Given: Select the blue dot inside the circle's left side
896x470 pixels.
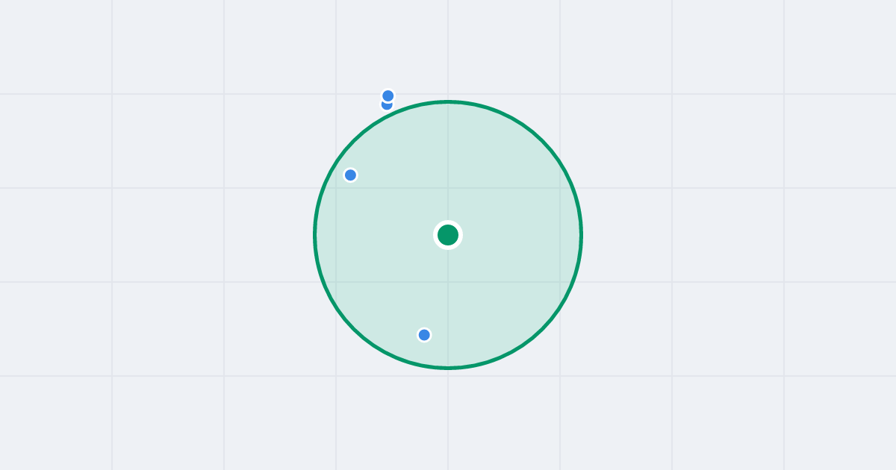Looking at the screenshot, I should 350,175.
